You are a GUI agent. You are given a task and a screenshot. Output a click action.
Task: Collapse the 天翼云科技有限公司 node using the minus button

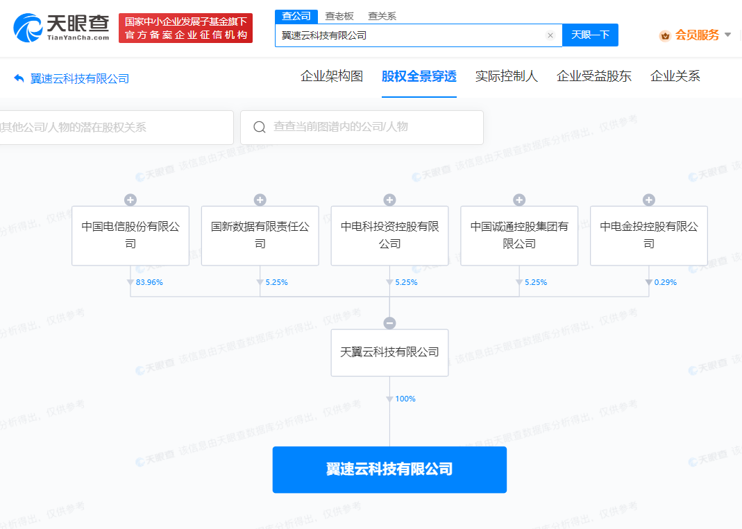pos(389,323)
